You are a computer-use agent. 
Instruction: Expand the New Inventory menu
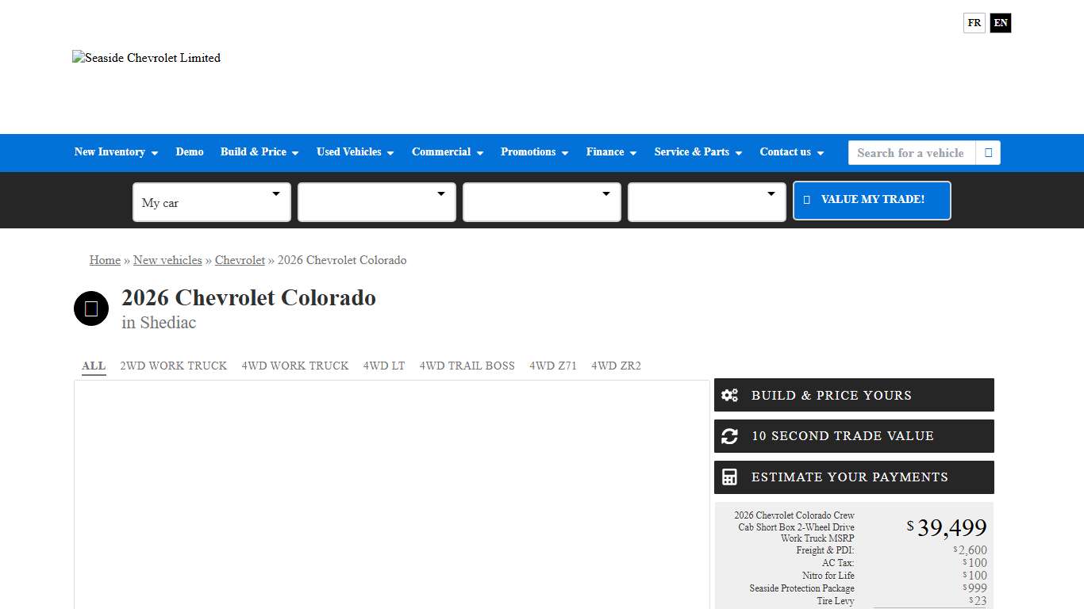(116, 152)
